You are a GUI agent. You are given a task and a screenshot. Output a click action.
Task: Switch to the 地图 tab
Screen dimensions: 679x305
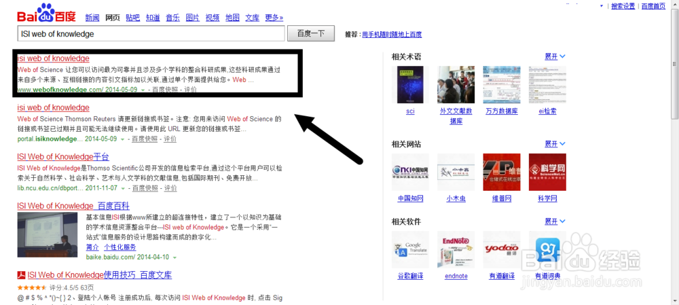pyautogui.click(x=232, y=18)
